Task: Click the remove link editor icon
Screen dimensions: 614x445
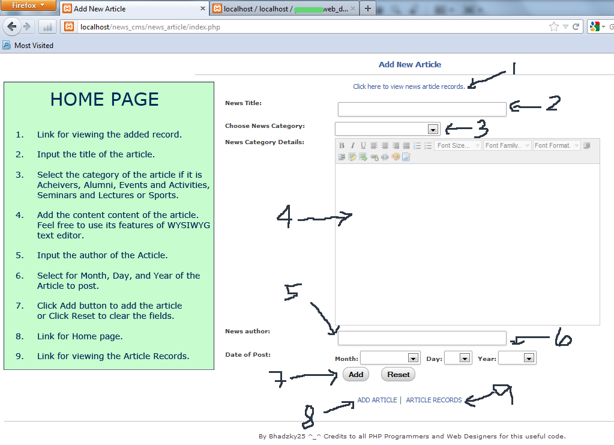Action: (x=385, y=157)
